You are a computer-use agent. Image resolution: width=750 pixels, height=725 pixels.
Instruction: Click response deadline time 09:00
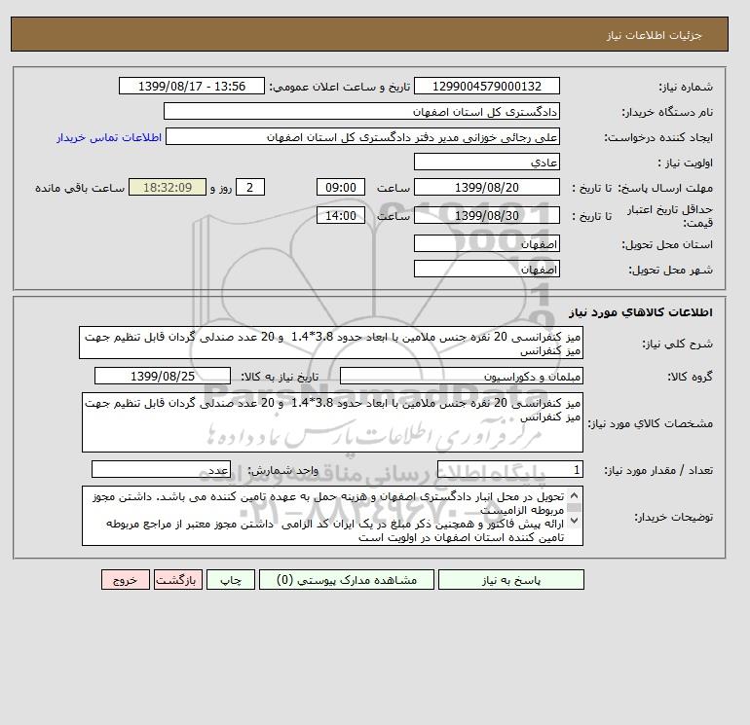coord(341,188)
